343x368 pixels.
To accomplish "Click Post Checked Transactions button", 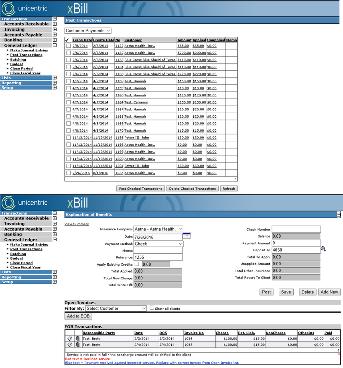I will (x=140, y=189).
